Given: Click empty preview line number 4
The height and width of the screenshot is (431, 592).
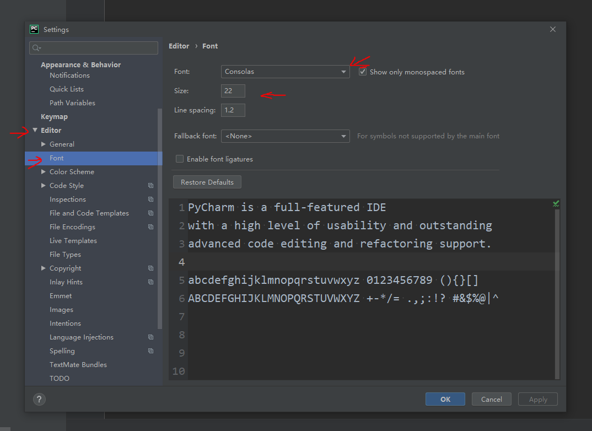Looking at the screenshot, I should pyautogui.click(x=181, y=262).
